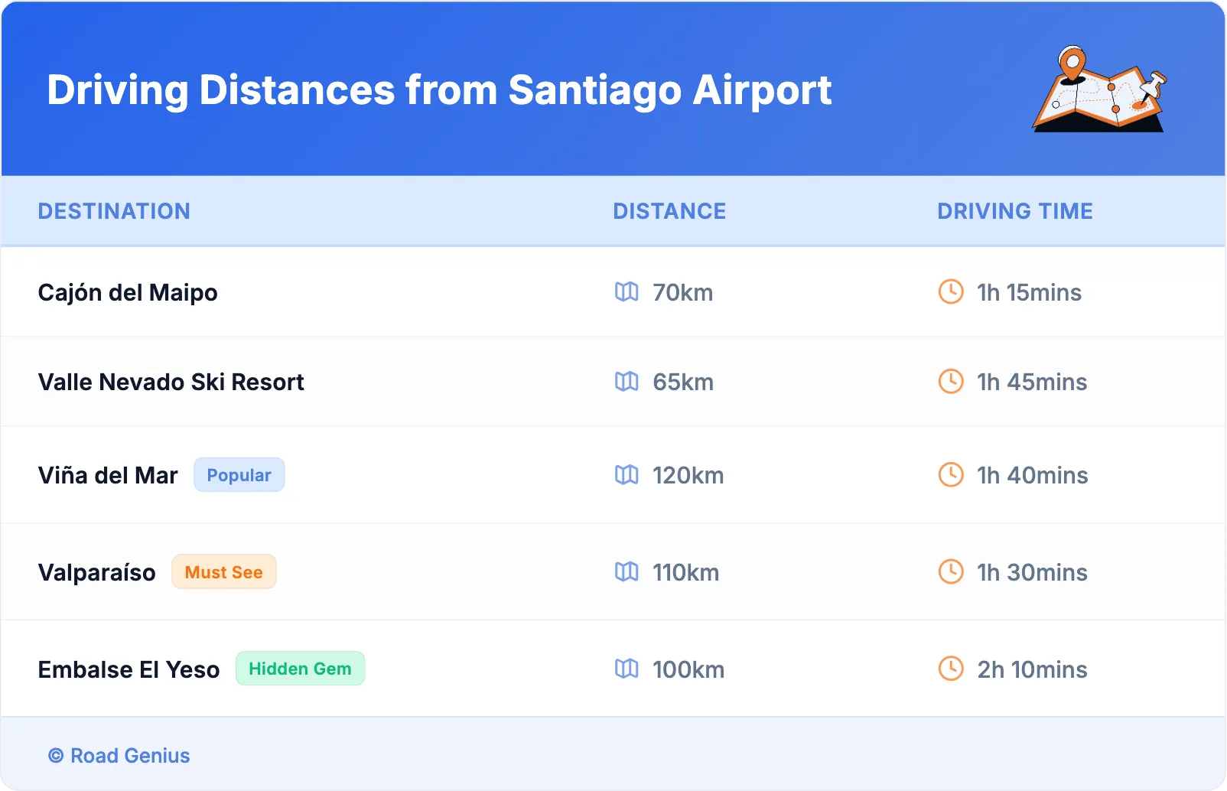Select the Valparaíso destination name
The height and width of the screenshot is (791, 1227).
[x=97, y=572]
